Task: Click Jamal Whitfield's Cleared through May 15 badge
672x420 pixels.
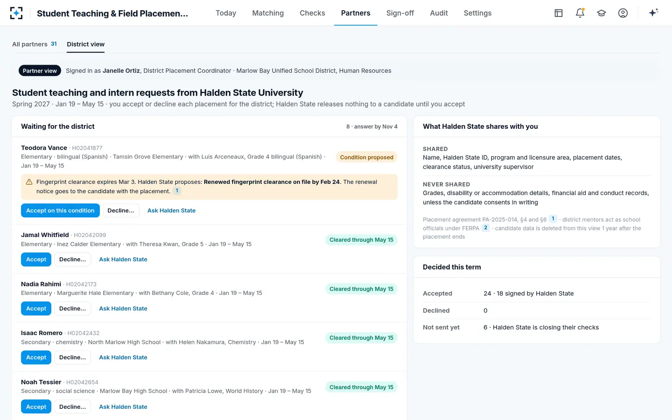Action: [x=362, y=240]
